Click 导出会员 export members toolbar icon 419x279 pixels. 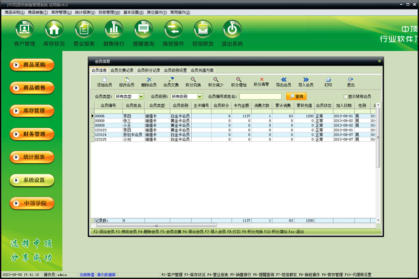click(x=283, y=82)
